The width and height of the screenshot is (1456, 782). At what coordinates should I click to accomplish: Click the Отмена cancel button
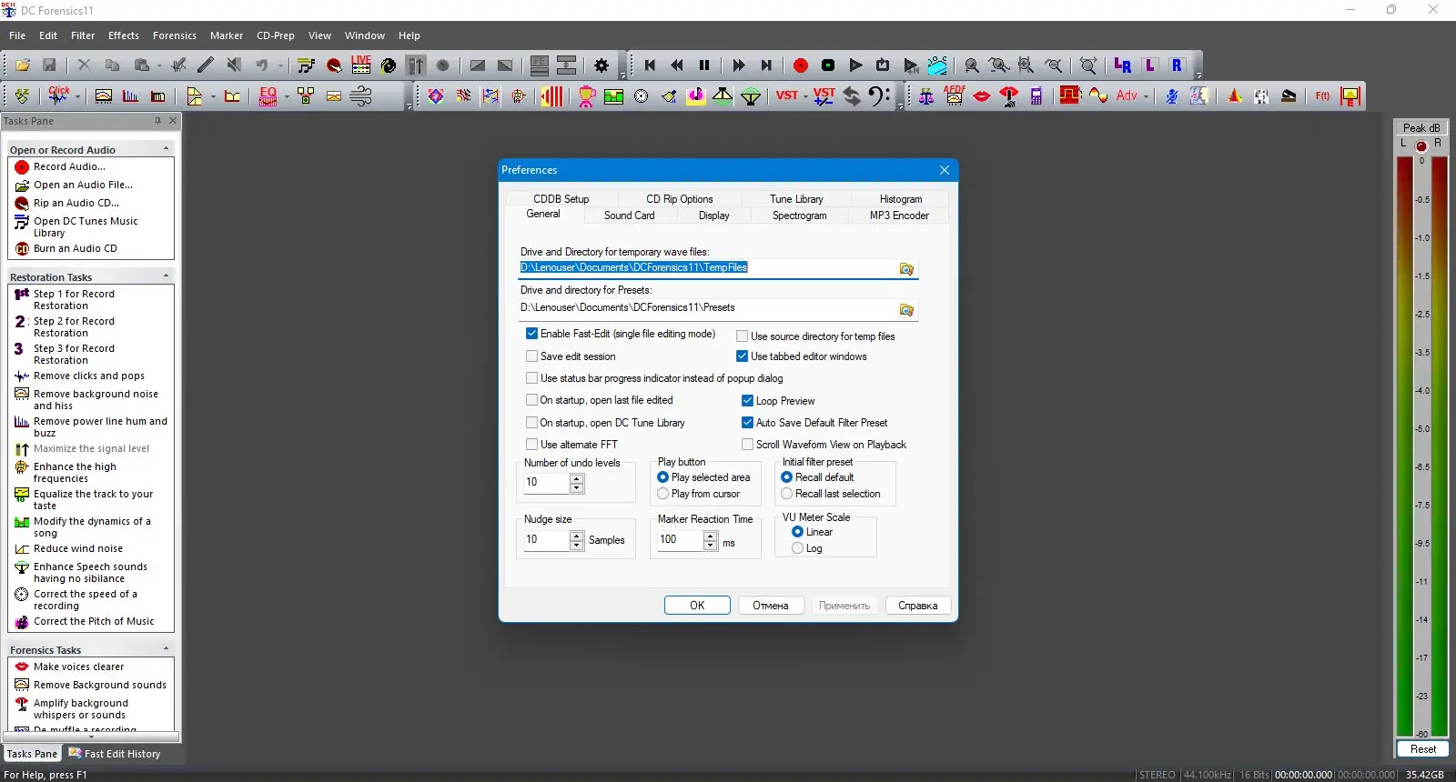point(770,606)
